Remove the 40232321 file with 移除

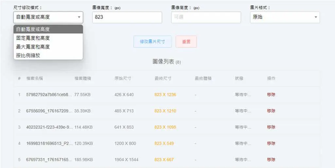271,127
